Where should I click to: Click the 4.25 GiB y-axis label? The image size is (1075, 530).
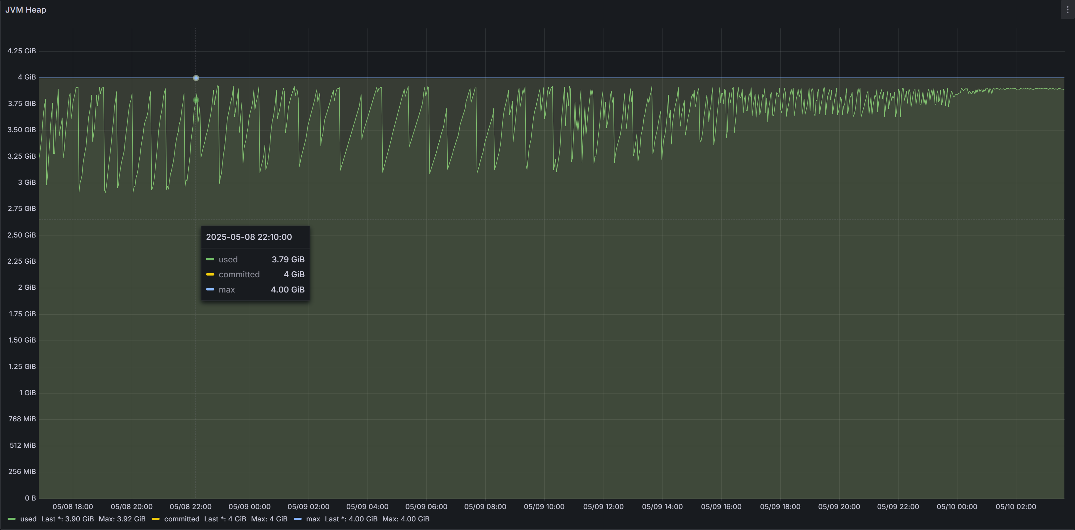coord(22,51)
